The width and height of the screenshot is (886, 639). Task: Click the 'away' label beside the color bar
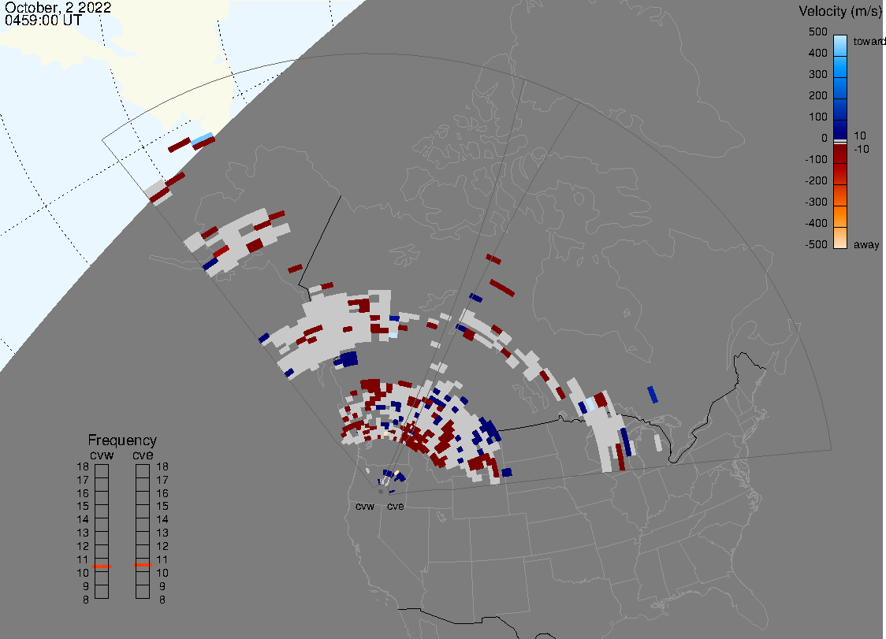(866, 244)
